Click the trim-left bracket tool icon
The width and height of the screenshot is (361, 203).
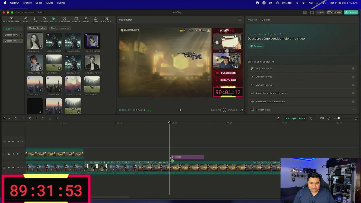point(37,118)
